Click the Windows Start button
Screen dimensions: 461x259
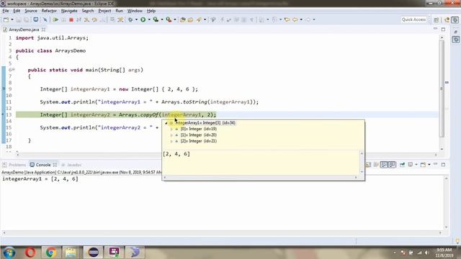pos(9,253)
